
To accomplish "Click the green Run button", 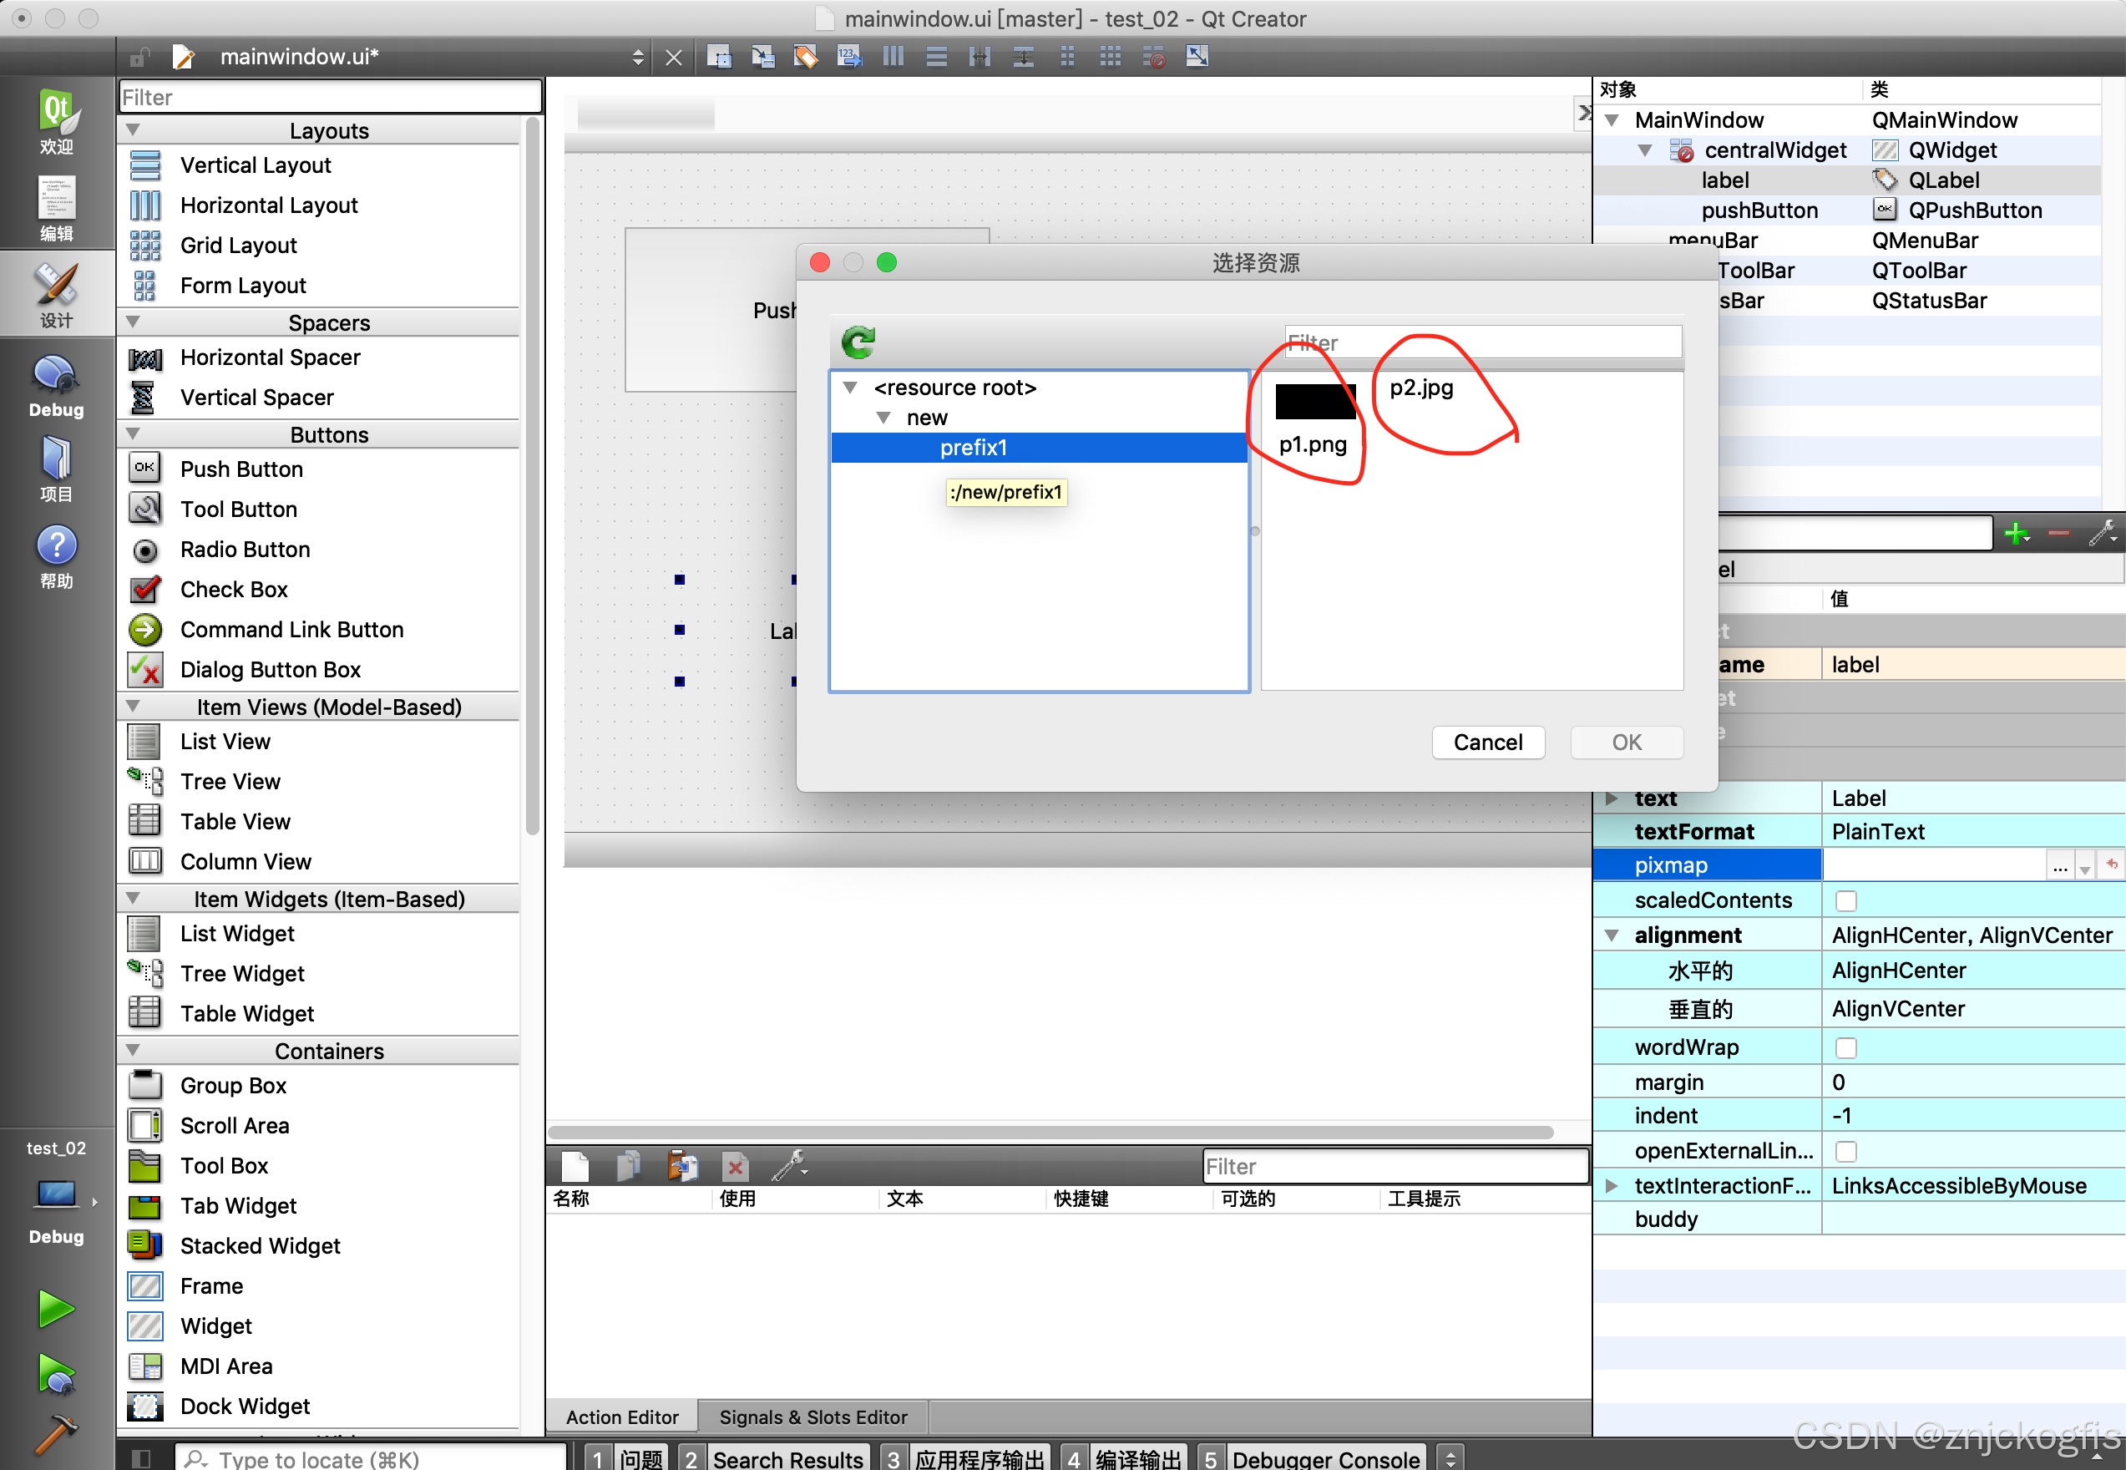I will point(56,1309).
